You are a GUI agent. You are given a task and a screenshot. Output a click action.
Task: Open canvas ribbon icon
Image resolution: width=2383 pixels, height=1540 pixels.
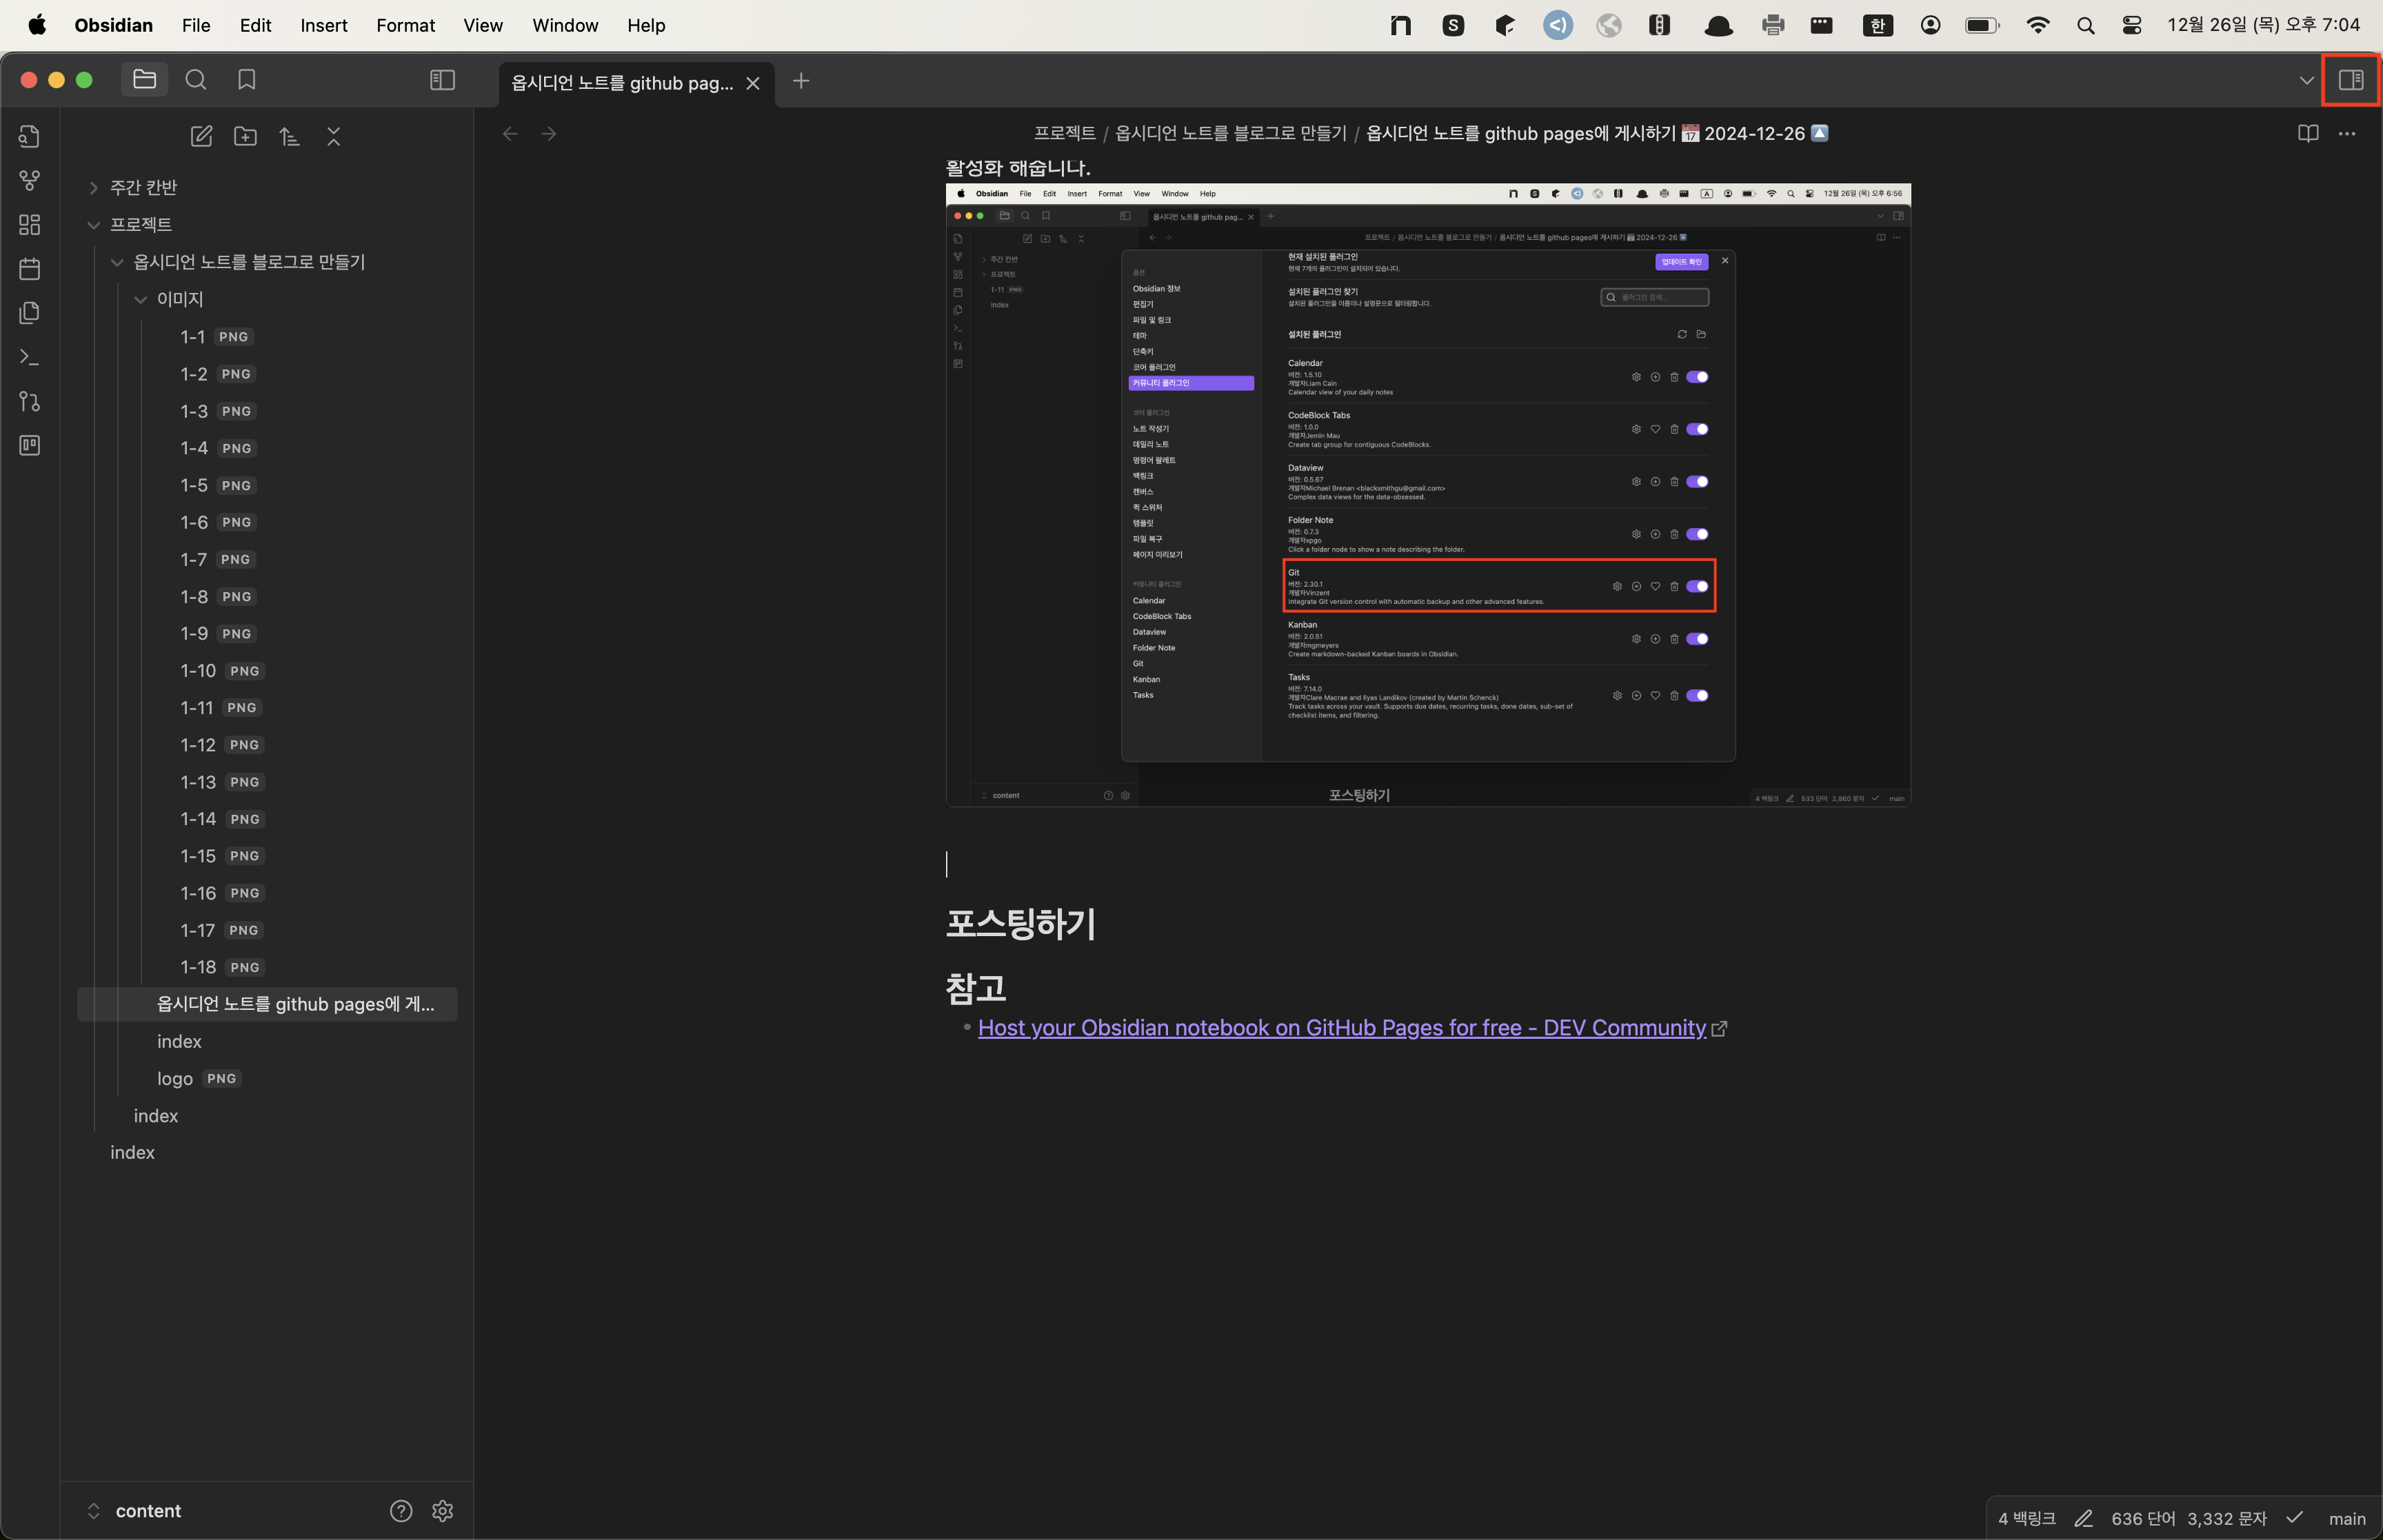(30, 225)
